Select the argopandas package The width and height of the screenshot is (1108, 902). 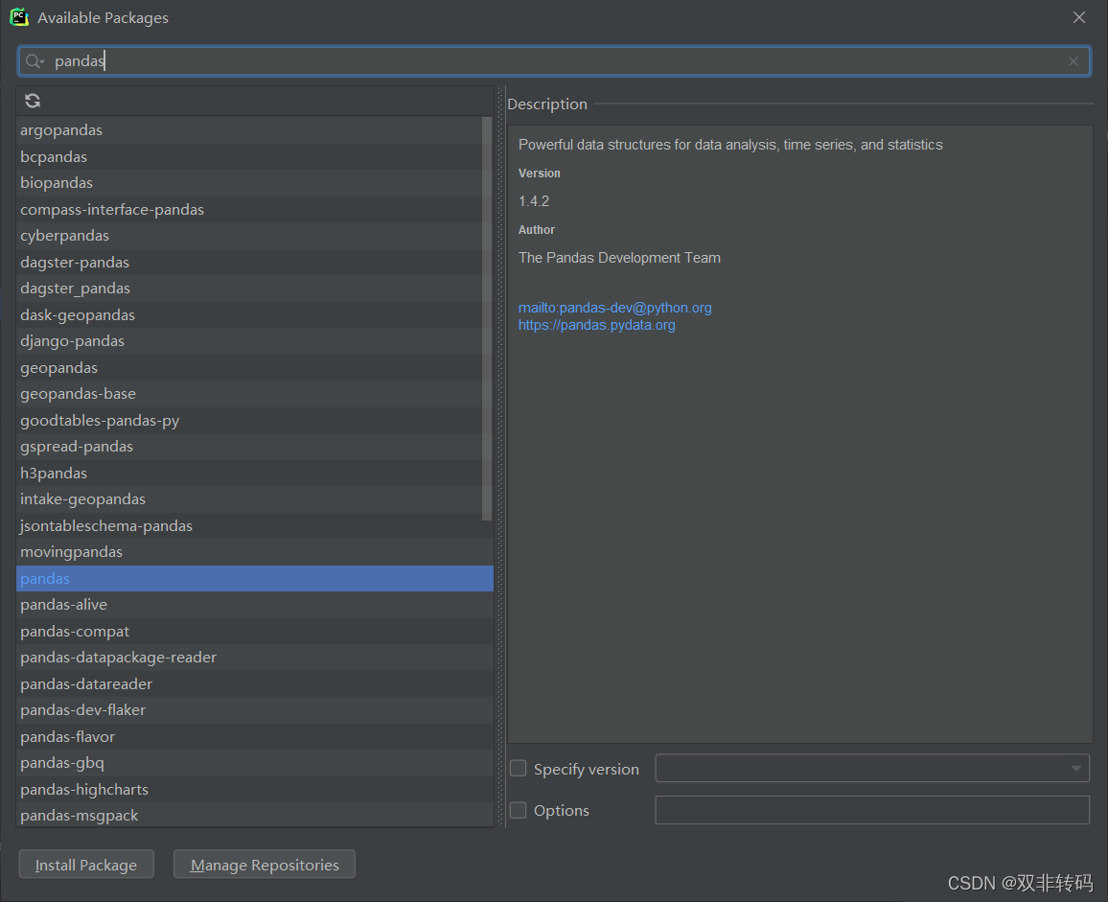tap(249, 130)
